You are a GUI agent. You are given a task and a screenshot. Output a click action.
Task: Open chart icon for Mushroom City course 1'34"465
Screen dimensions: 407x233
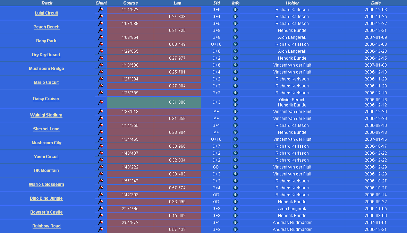(x=101, y=139)
